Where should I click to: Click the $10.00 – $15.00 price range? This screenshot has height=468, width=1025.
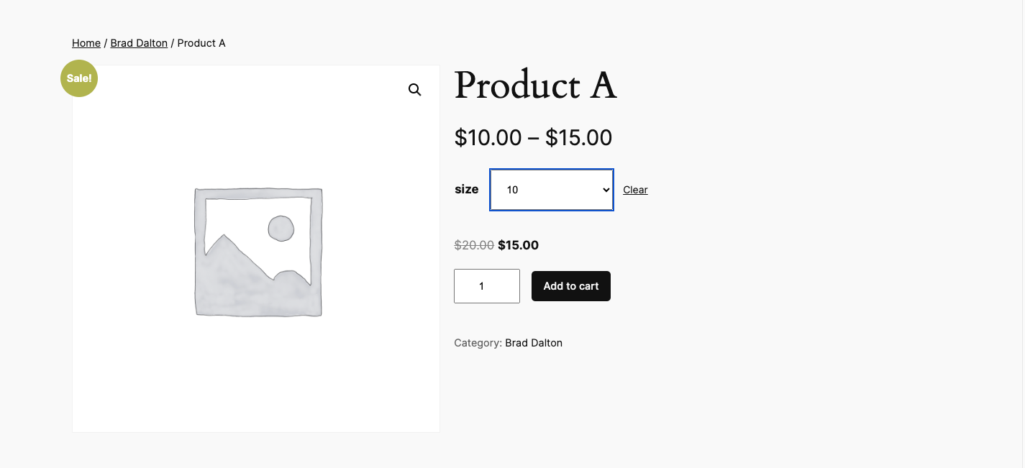(x=533, y=137)
